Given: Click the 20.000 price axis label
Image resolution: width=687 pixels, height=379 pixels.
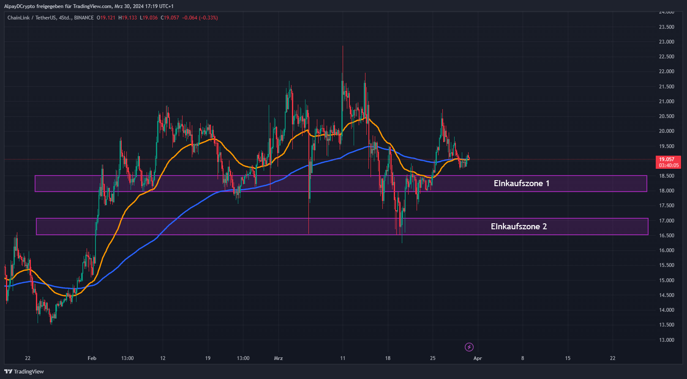Looking at the screenshot, I should tap(667, 131).
